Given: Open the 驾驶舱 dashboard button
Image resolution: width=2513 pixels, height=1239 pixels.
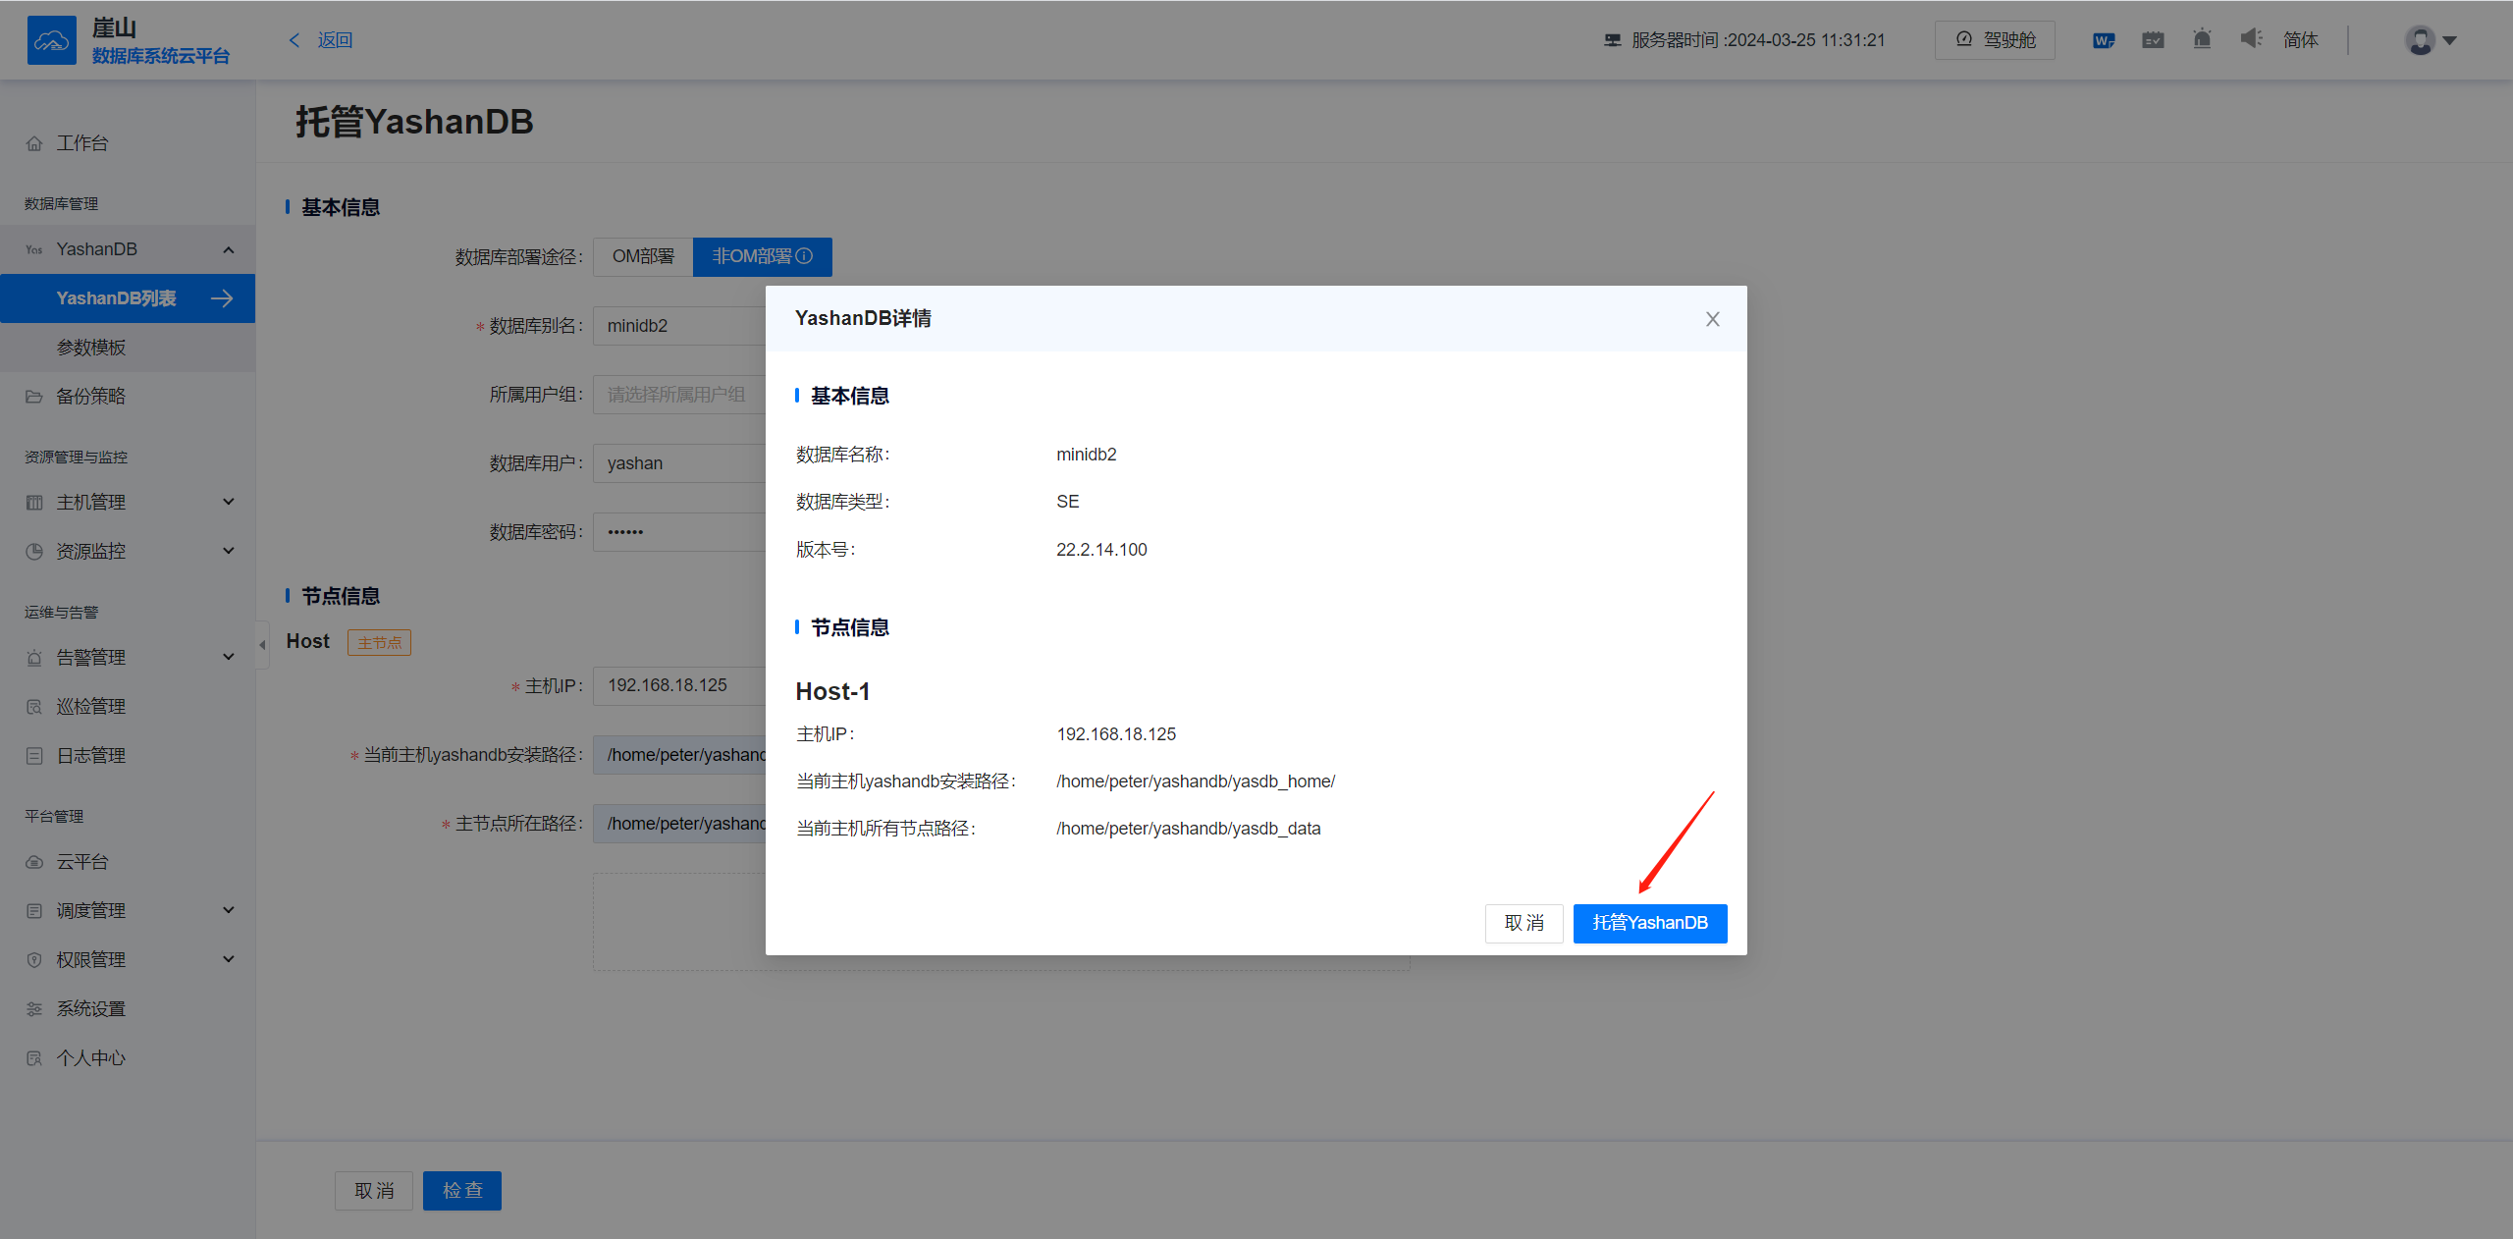Looking at the screenshot, I should [x=1995, y=40].
